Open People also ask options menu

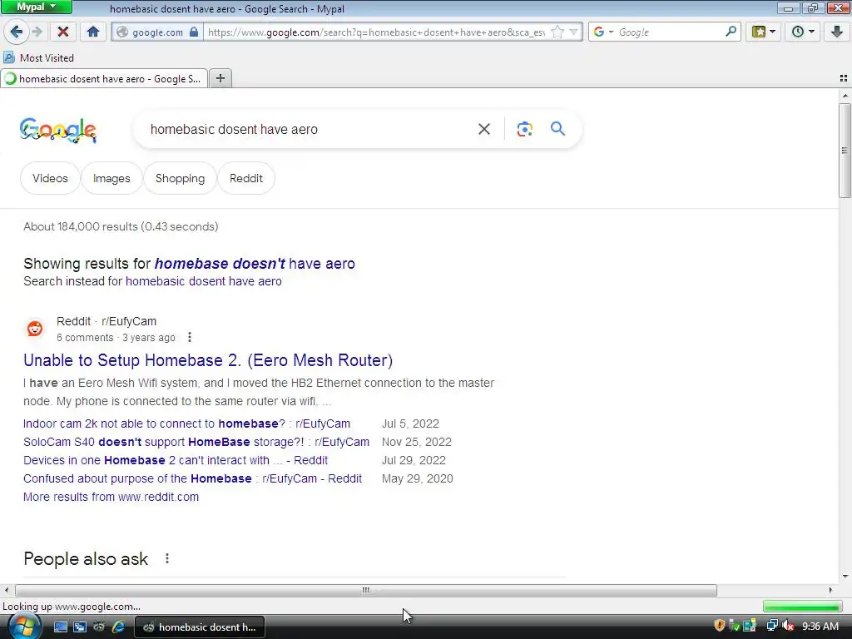pos(167,558)
